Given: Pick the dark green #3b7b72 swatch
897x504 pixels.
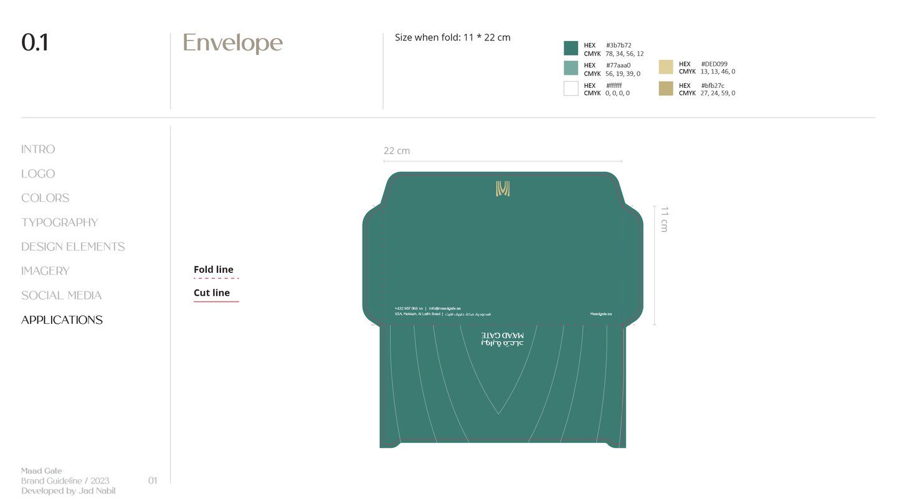Looking at the screenshot, I should coord(571,49).
